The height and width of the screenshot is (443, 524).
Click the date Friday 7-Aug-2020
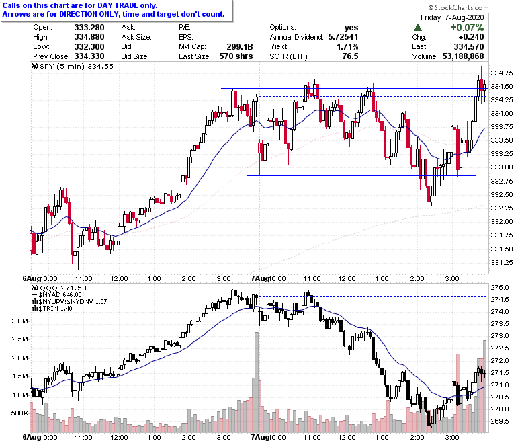click(452, 17)
